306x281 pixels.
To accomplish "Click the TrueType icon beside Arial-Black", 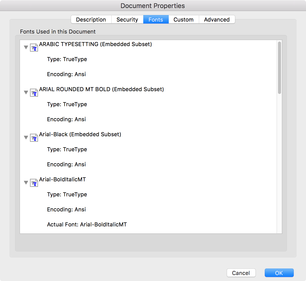I will click(x=34, y=137).
